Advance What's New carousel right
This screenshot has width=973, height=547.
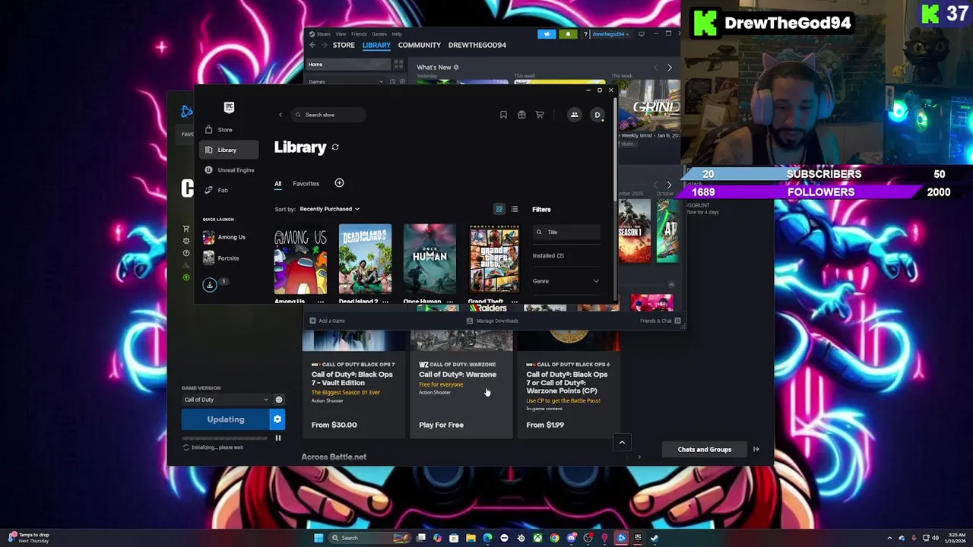(669, 68)
